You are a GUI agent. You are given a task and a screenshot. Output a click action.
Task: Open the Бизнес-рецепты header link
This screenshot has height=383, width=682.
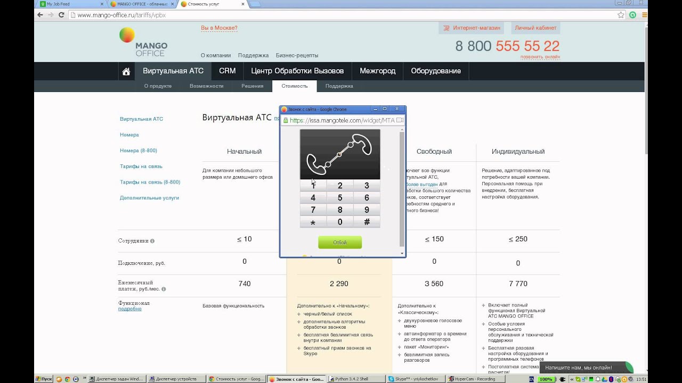click(297, 55)
